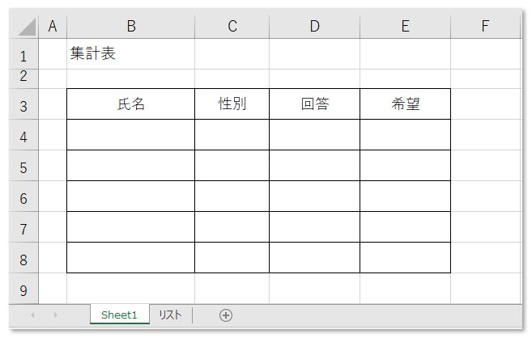Click the Select All corner triangle
Image resolution: width=532 pixels, height=338 pixels.
(x=28, y=27)
